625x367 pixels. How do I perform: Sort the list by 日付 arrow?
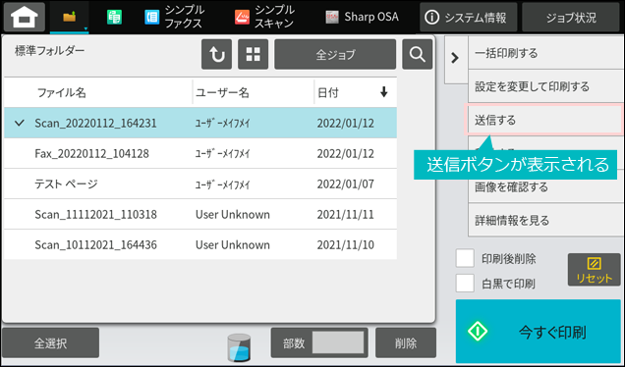pyautogui.click(x=383, y=92)
